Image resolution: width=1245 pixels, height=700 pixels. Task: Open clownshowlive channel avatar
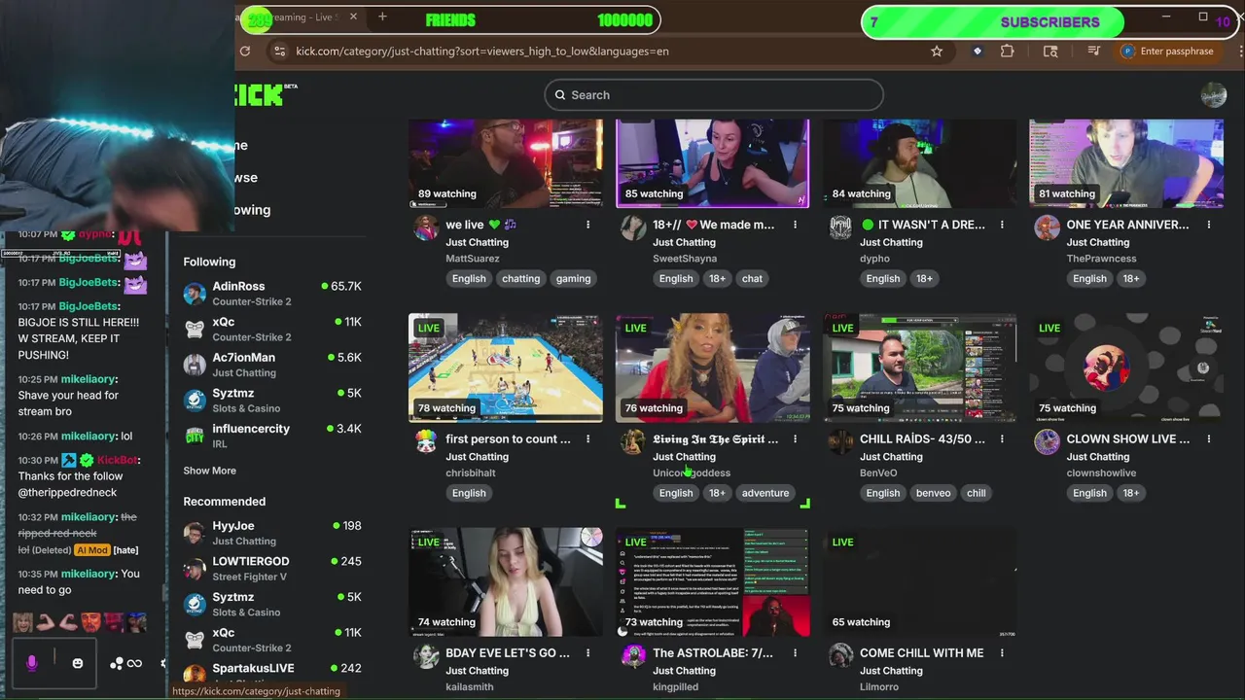pyautogui.click(x=1047, y=442)
